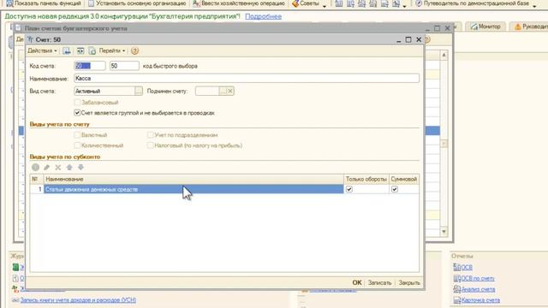Click the scroll-up arrow in the План счетов window
Screen dimensions: 548x308
(x=444, y=55)
